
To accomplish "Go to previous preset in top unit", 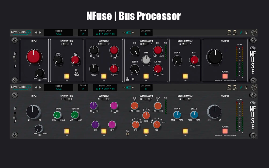I will coord(36,32).
